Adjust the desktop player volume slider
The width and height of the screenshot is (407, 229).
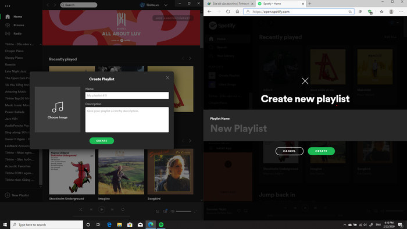pos(184,212)
